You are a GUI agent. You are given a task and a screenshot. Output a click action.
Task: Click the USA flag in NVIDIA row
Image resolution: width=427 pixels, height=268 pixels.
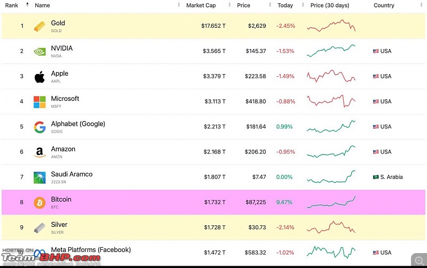tap(376, 51)
